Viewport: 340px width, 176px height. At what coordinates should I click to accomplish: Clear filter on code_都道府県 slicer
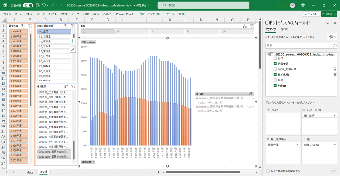click(x=73, y=26)
